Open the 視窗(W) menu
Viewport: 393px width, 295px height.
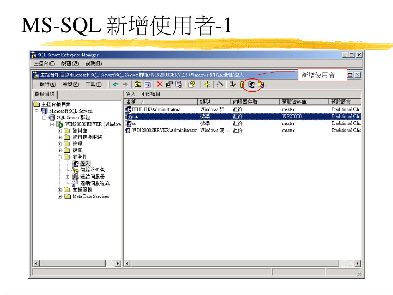[x=70, y=63]
